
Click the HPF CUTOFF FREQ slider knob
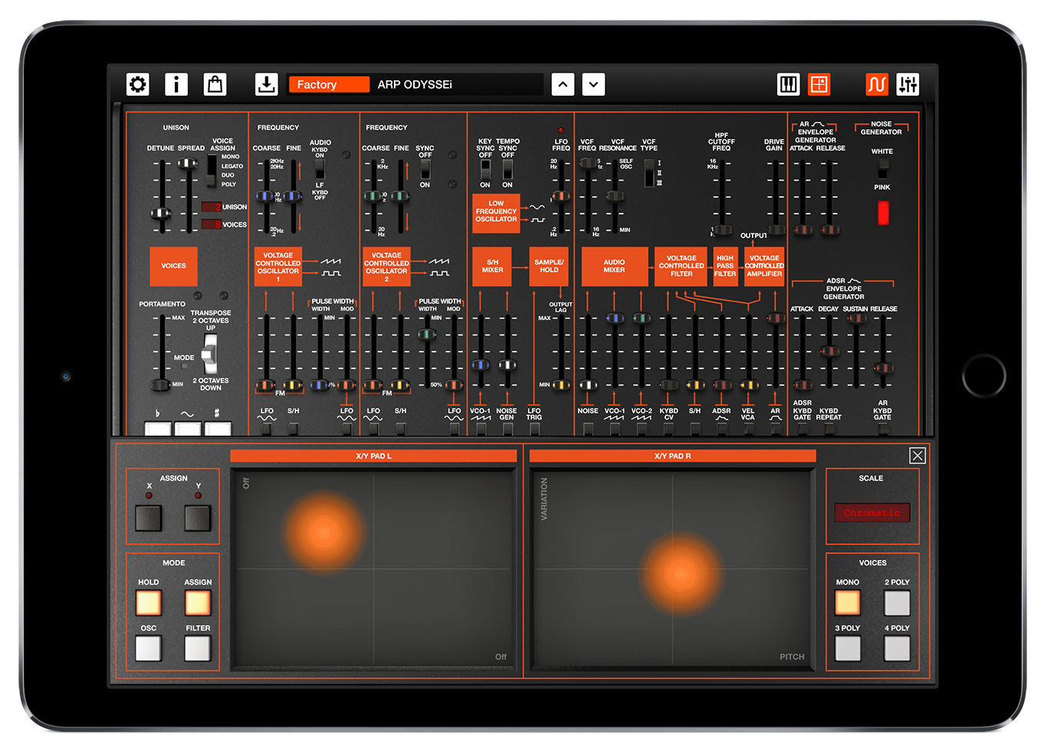click(721, 230)
